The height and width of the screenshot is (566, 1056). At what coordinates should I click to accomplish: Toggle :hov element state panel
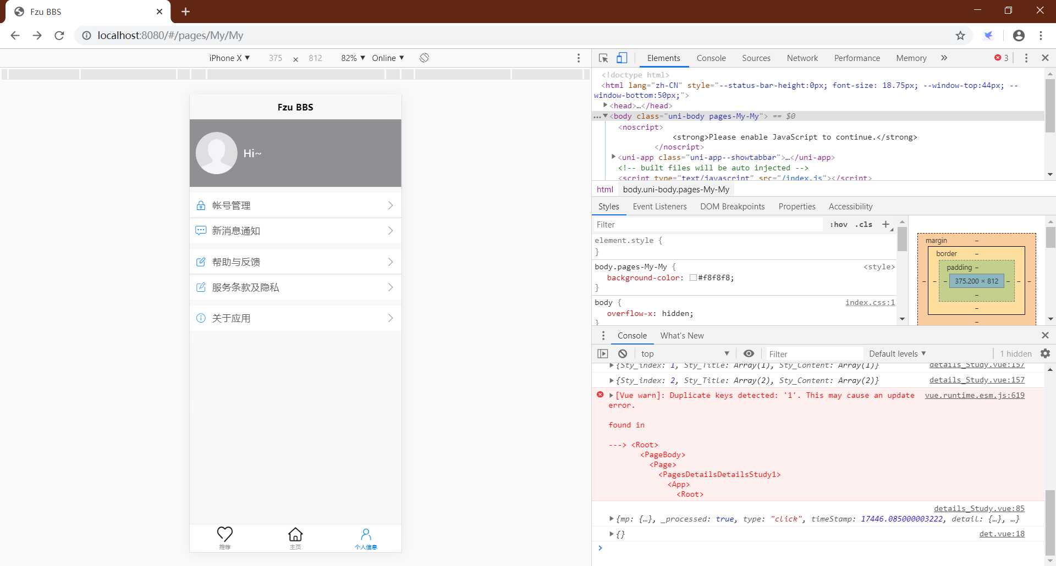(x=839, y=224)
